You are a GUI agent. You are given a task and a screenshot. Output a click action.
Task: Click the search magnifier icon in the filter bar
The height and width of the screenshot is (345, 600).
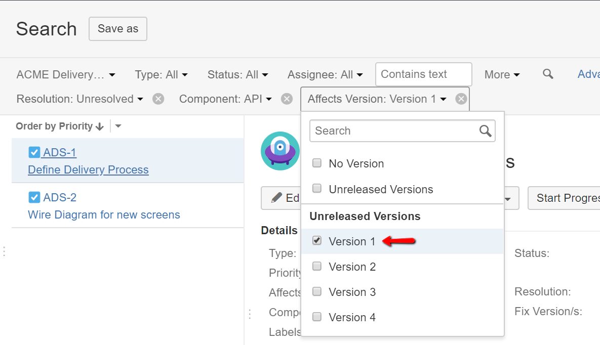click(x=547, y=74)
